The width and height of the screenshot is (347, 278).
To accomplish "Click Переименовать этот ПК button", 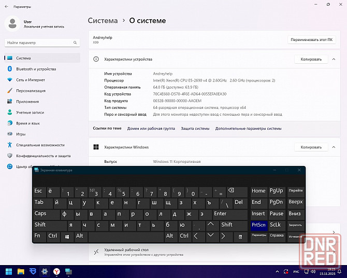I will (x=312, y=40).
